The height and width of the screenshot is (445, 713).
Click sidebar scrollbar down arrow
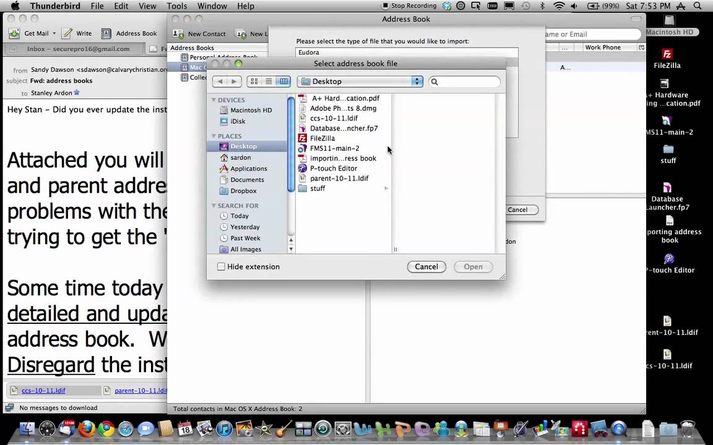coord(291,249)
